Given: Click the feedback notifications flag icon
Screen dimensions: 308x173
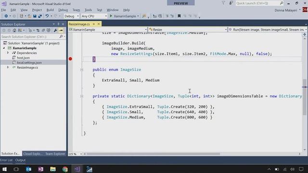Looking at the screenshot, I should (x=223, y=3).
